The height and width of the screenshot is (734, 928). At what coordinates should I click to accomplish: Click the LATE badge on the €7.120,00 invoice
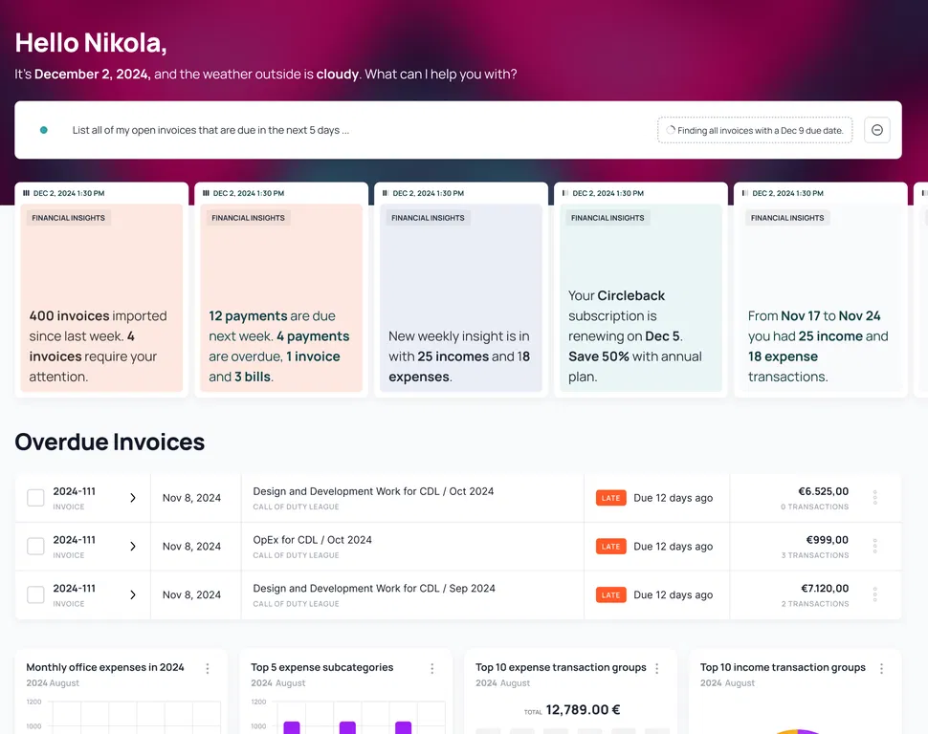click(610, 595)
